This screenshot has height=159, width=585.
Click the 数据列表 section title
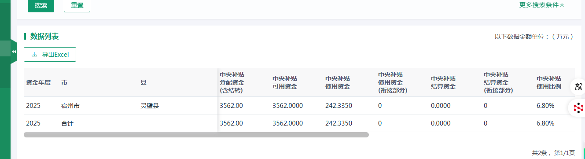click(44, 36)
